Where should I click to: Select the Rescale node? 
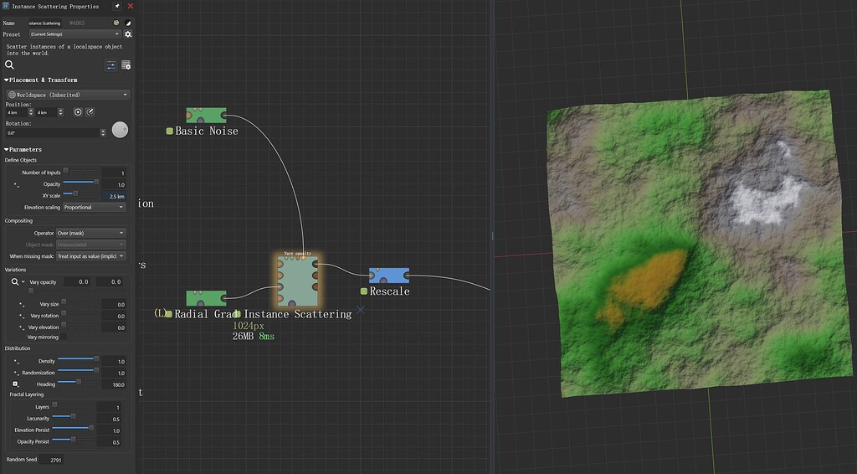pos(388,276)
